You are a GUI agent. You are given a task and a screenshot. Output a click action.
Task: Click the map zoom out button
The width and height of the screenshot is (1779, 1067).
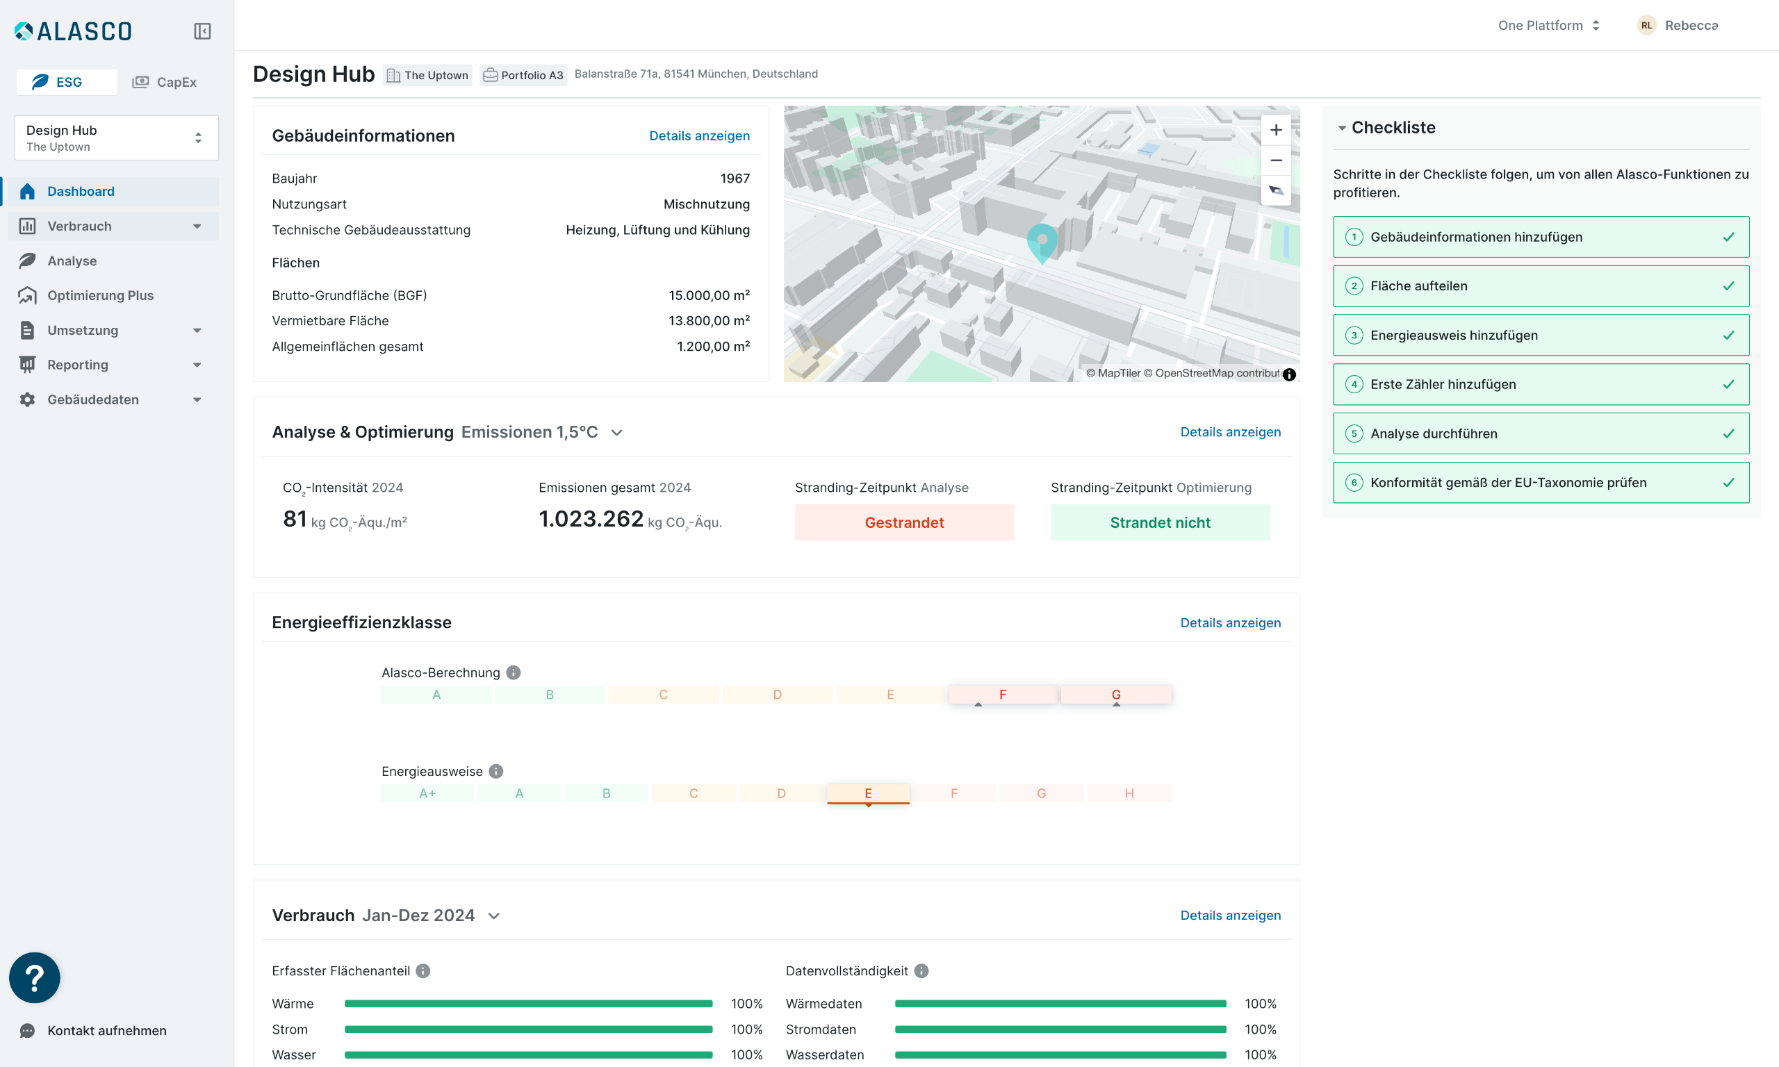[1276, 160]
